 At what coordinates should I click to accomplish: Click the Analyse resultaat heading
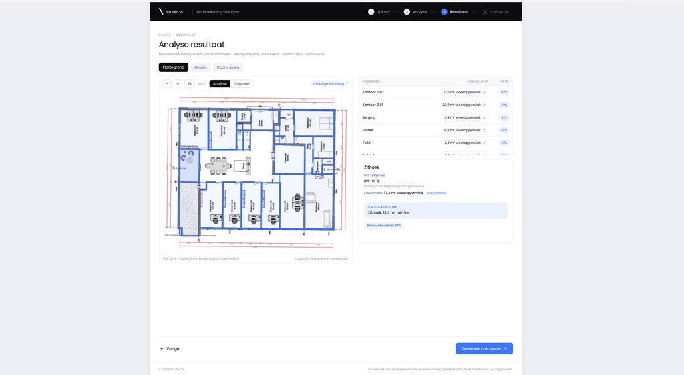click(x=192, y=45)
